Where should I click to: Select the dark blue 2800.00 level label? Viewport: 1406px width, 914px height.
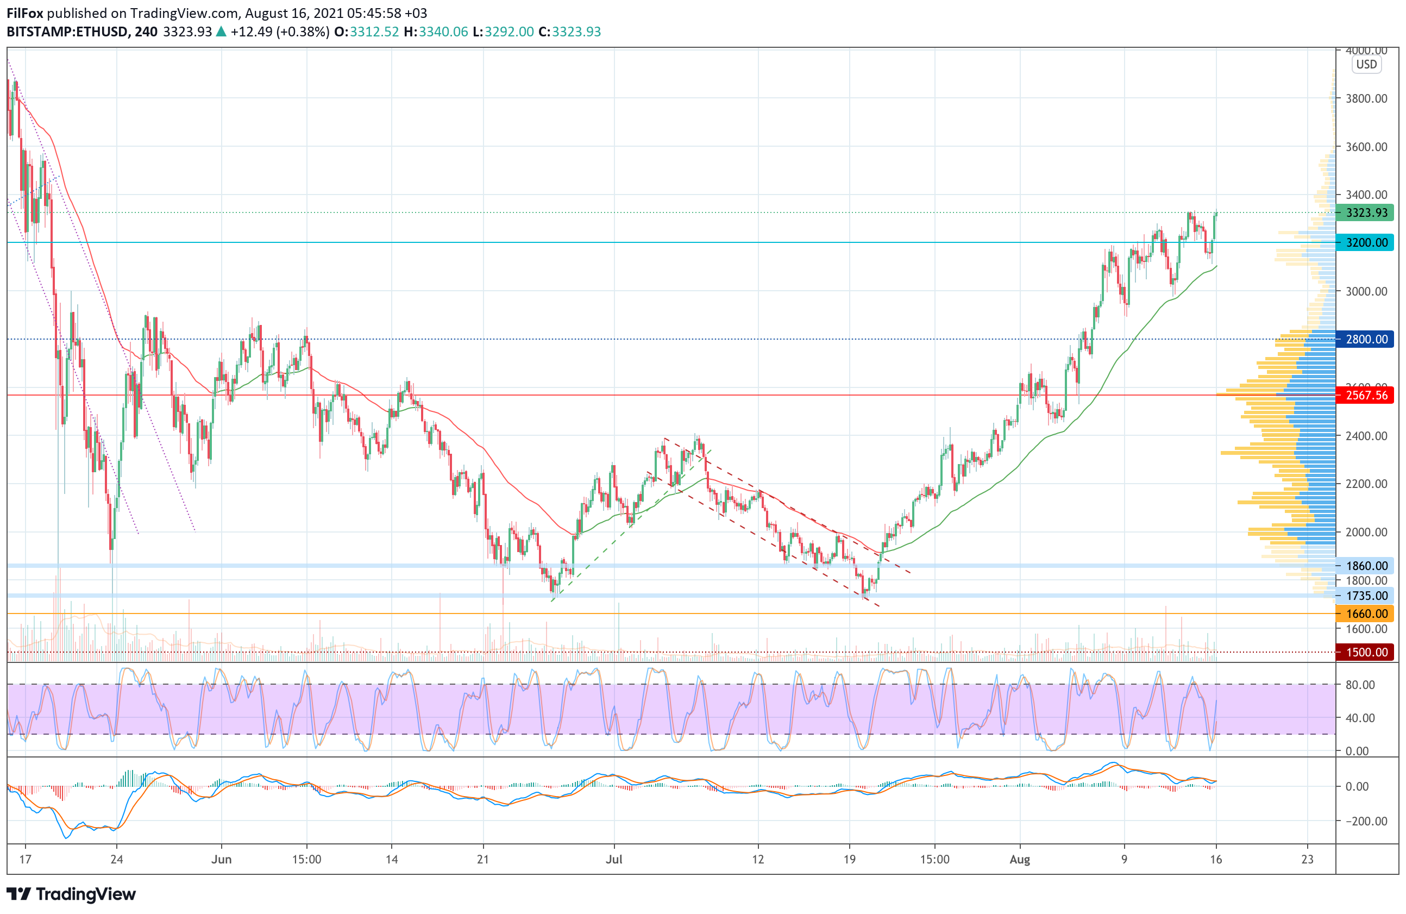(1366, 339)
